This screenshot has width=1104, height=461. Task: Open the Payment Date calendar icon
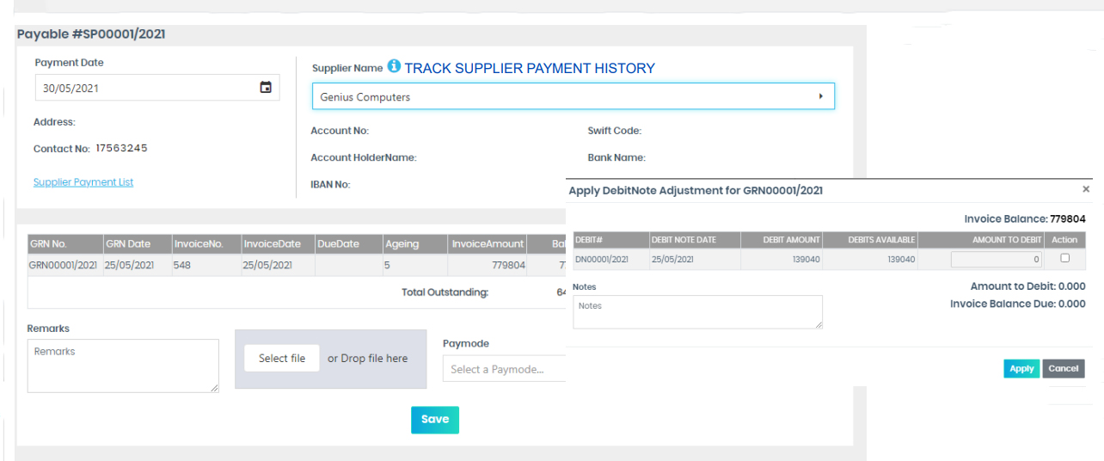click(266, 88)
